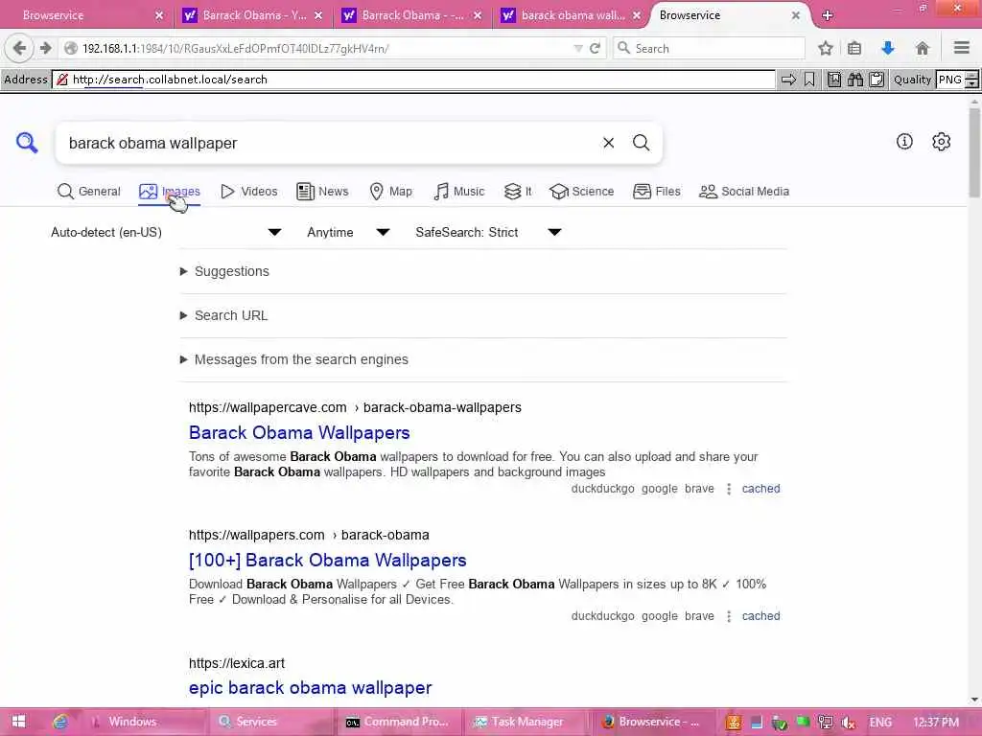This screenshot has width=982, height=736.
Task: Select the Music search category
Action: [459, 192]
